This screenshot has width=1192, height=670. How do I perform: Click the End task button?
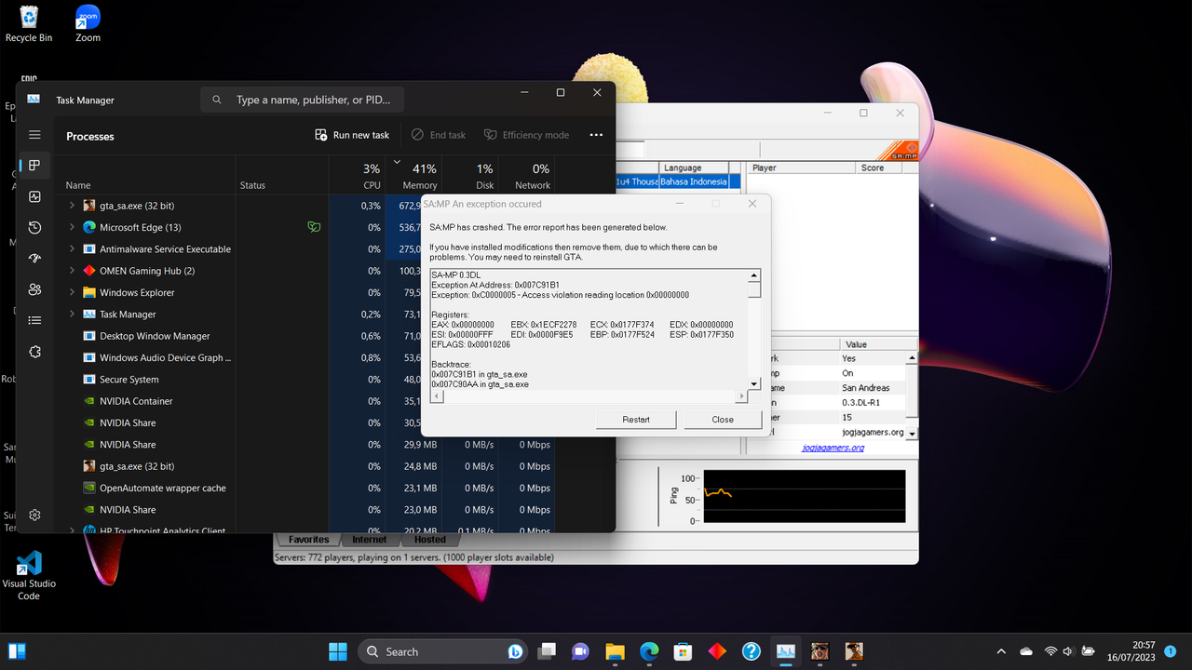coord(438,135)
